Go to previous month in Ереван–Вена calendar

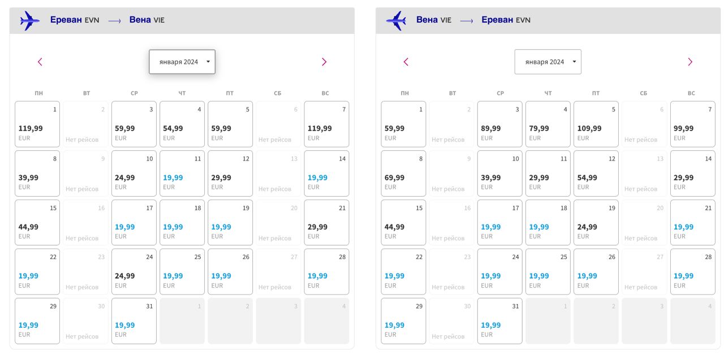pyautogui.click(x=40, y=62)
